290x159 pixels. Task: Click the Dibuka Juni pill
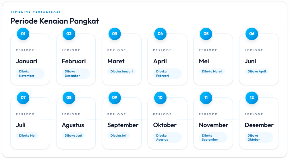click(x=73, y=135)
